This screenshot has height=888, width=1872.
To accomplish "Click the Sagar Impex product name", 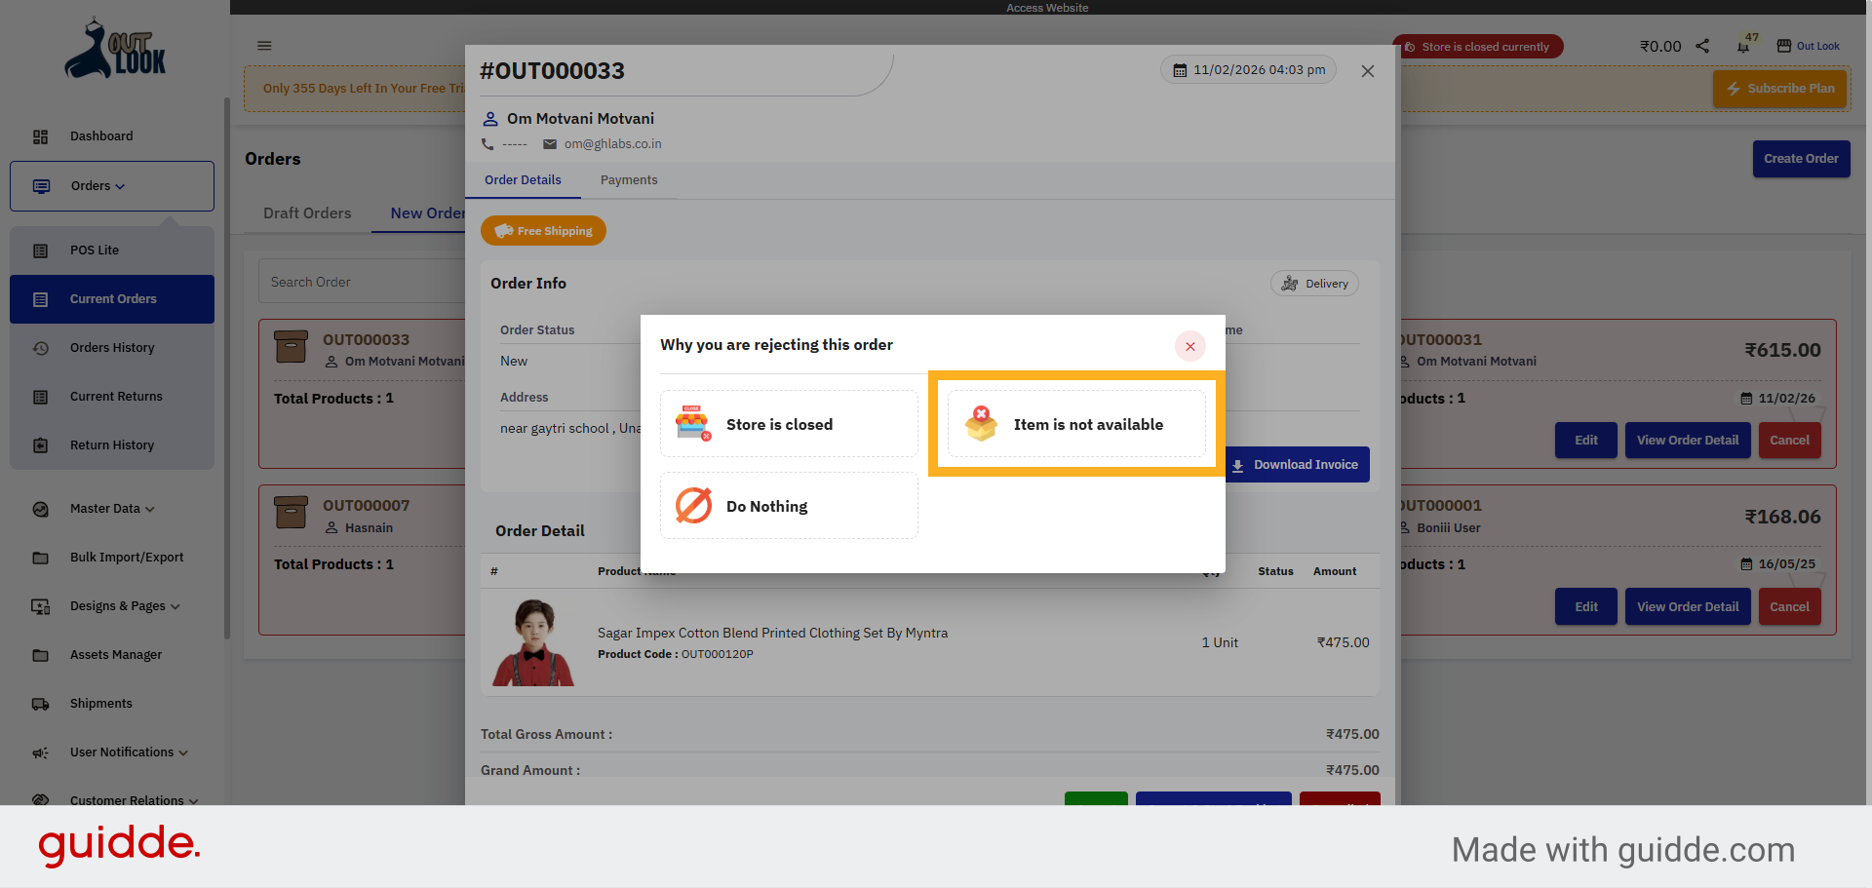I will point(772,634).
